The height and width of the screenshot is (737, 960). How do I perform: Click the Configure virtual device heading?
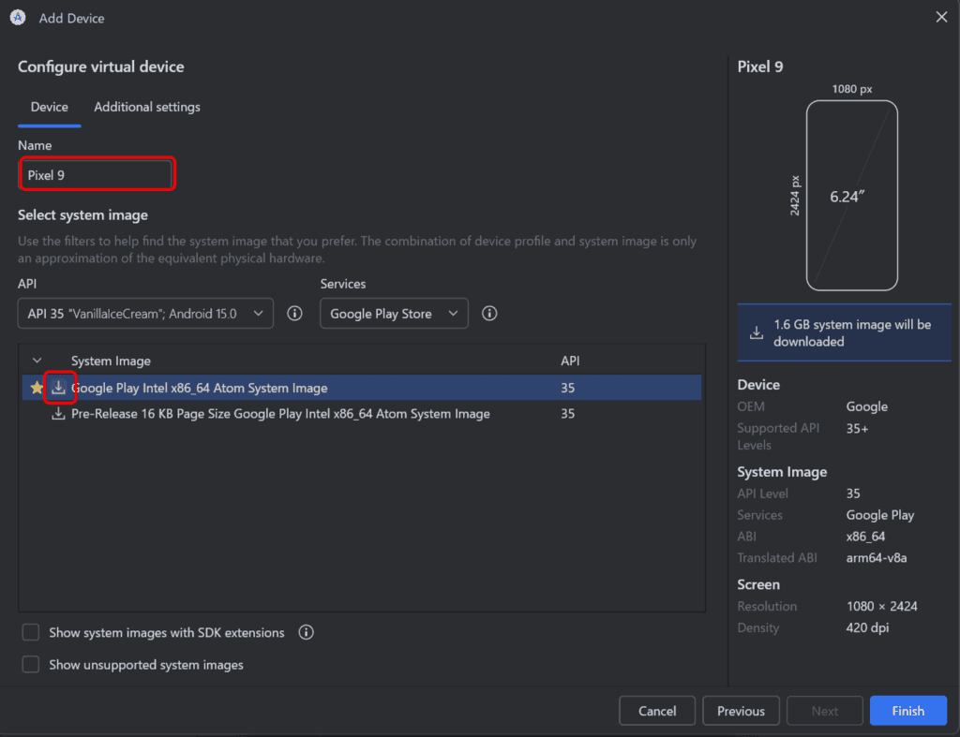click(101, 66)
